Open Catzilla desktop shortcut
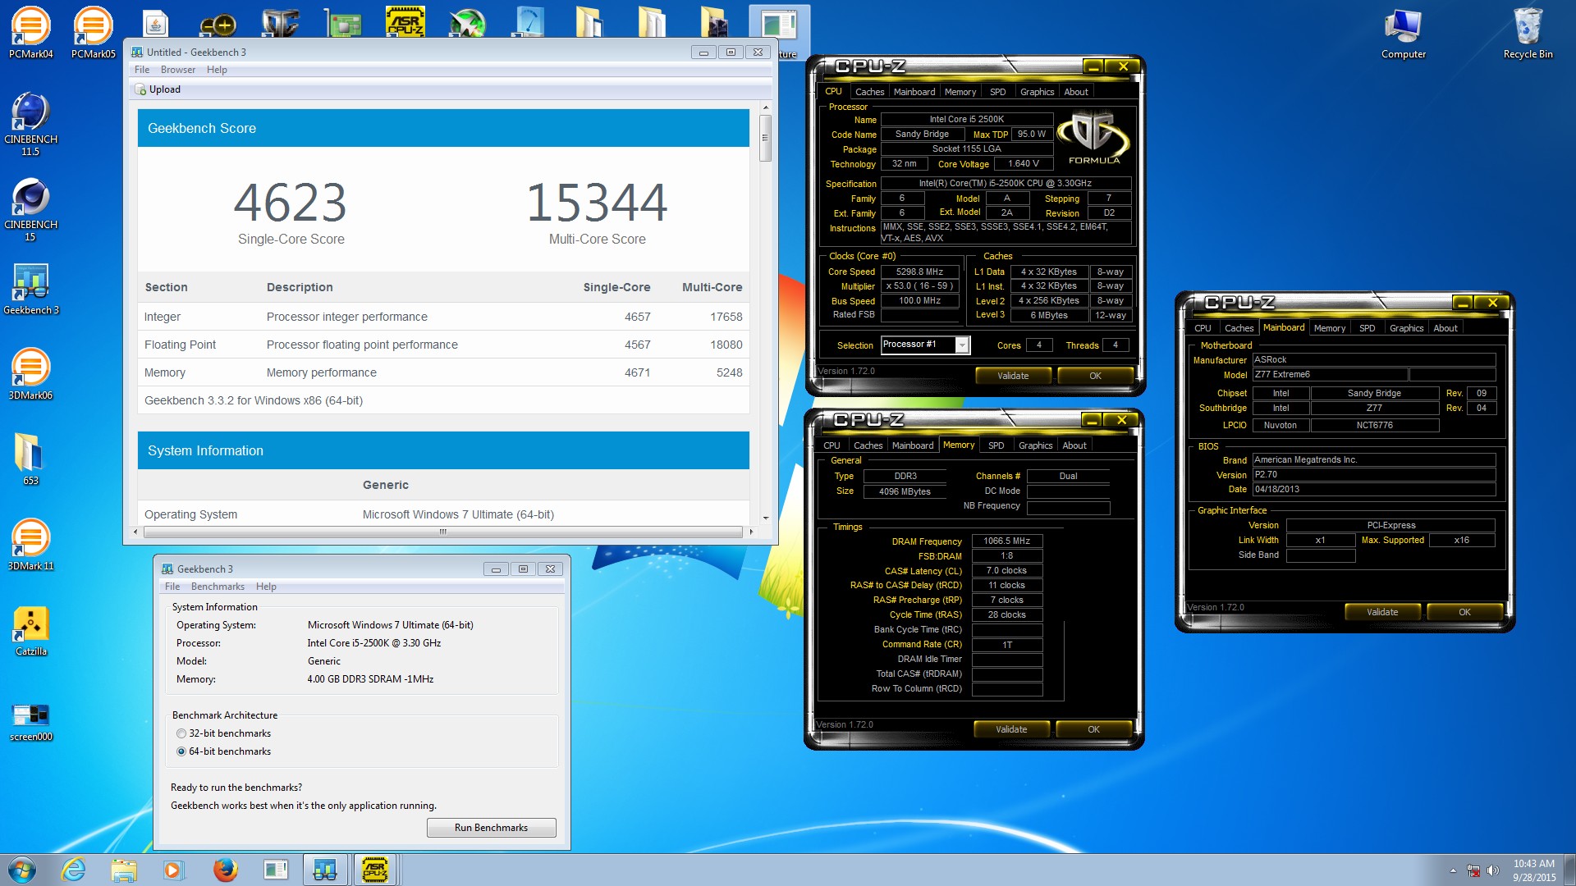 pos(31,630)
